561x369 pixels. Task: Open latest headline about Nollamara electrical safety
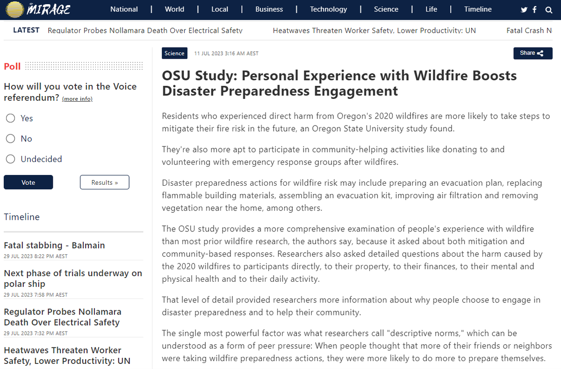coord(145,30)
